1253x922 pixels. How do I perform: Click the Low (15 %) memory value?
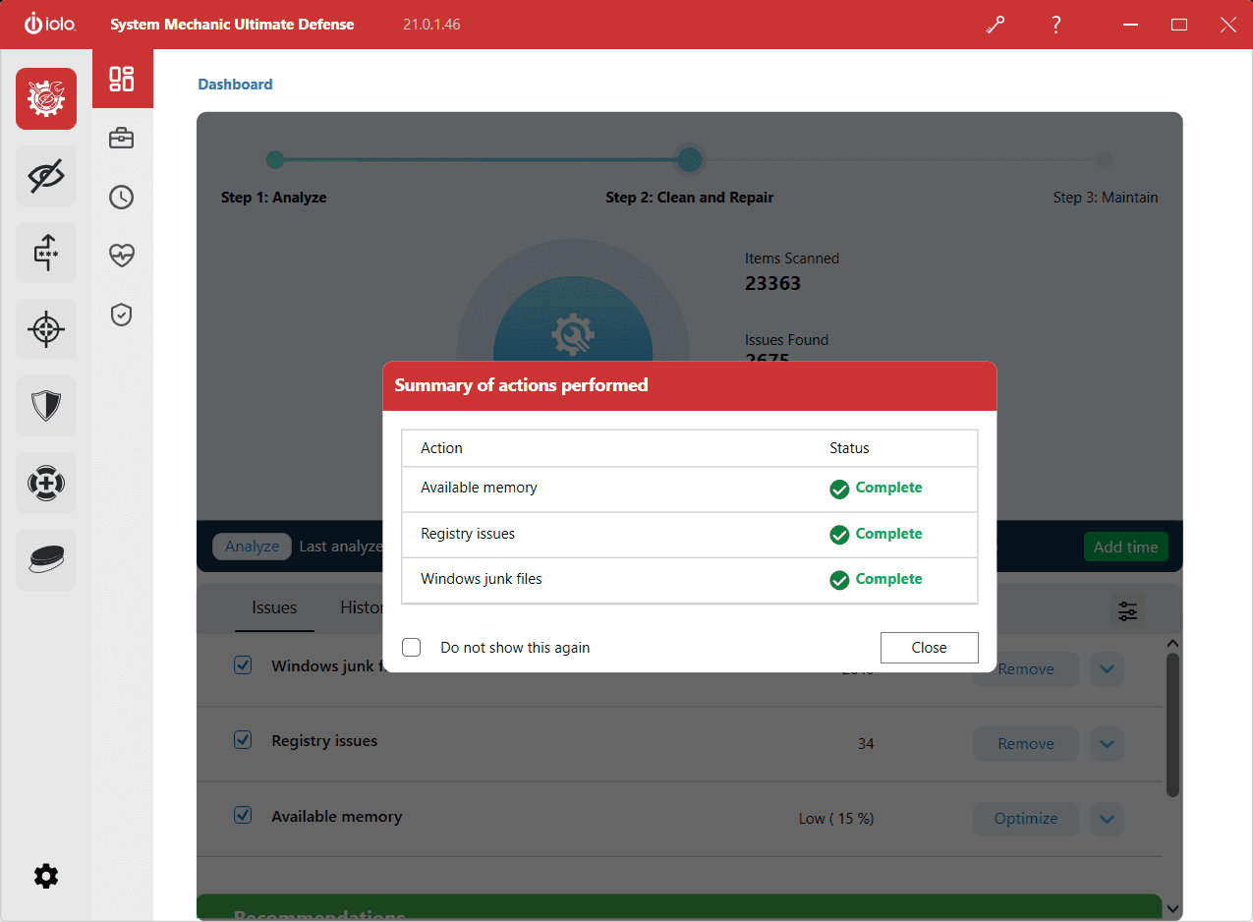(836, 819)
